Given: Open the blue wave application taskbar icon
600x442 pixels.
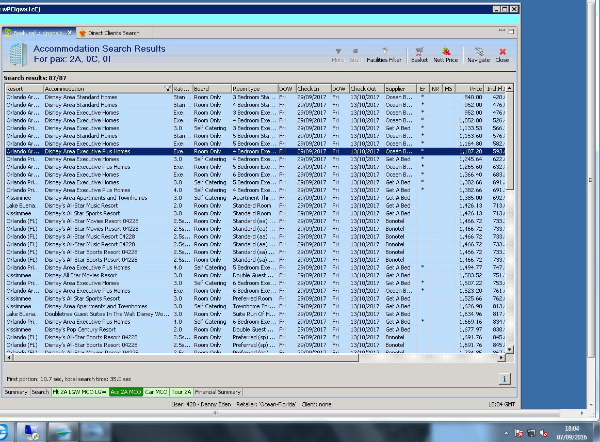Looking at the screenshot, I should (63, 432).
